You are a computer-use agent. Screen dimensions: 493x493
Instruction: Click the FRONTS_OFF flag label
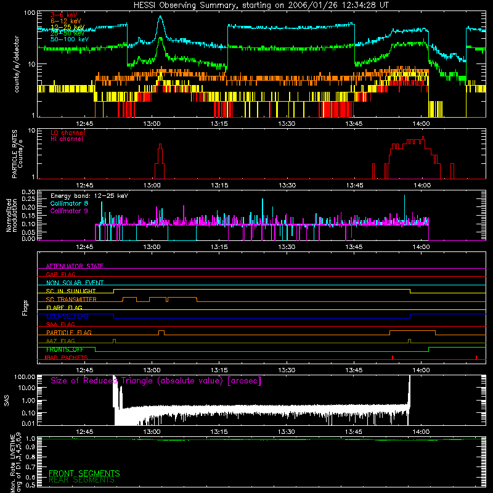(65, 349)
